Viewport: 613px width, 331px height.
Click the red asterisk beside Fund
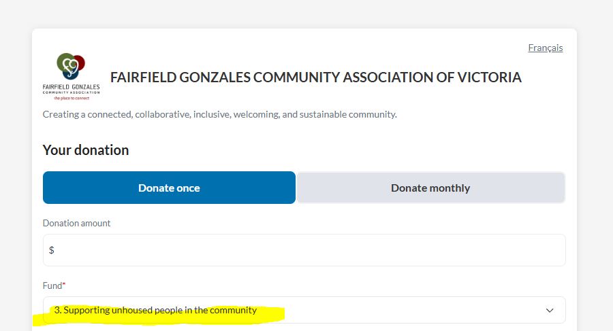64,285
